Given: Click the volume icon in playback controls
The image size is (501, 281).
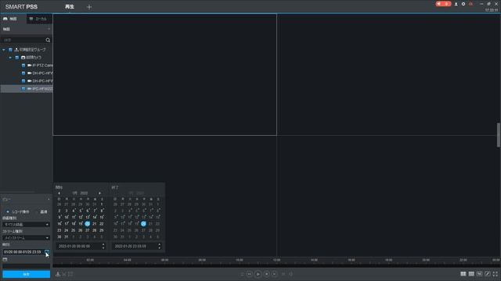Looking at the screenshot, I should coord(290,274).
